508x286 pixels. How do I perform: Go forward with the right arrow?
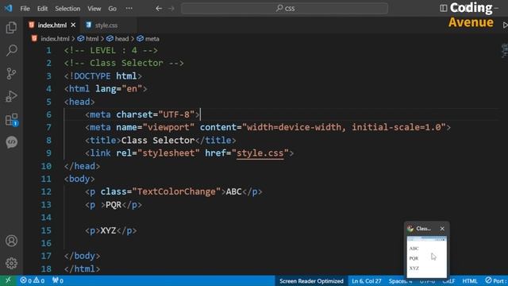click(x=171, y=9)
